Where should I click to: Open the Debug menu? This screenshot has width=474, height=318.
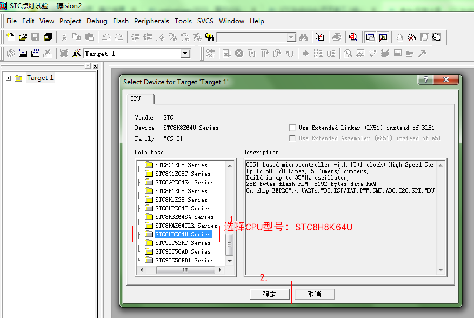[x=97, y=21]
